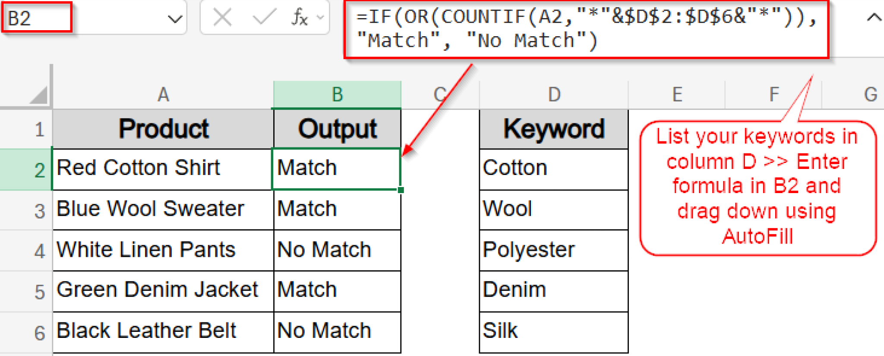Collapse the formula bar with the chevron
This screenshot has height=356, width=884.
[873, 17]
